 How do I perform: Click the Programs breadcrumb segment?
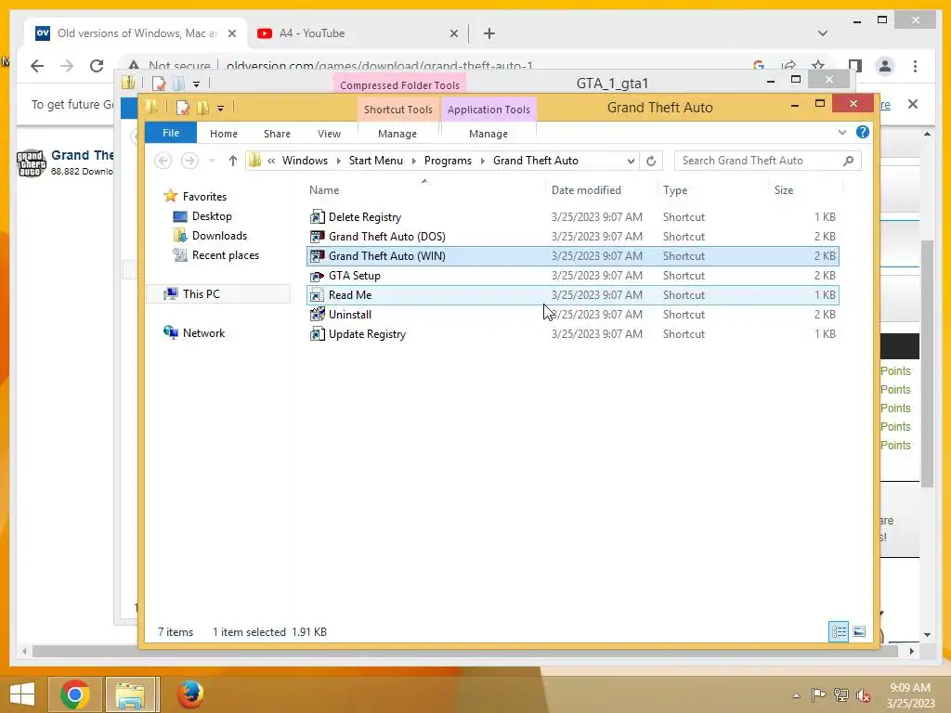tap(448, 161)
